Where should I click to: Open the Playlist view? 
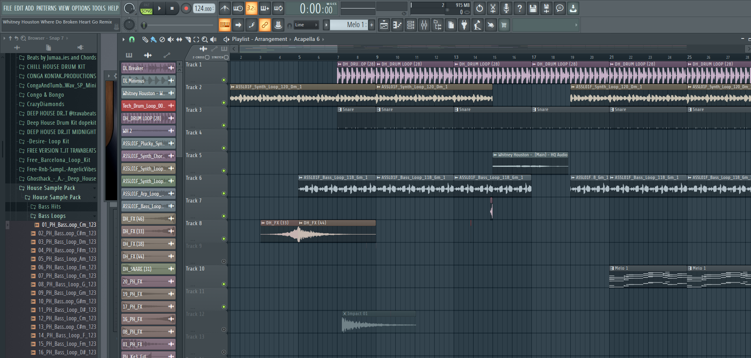[x=384, y=25]
